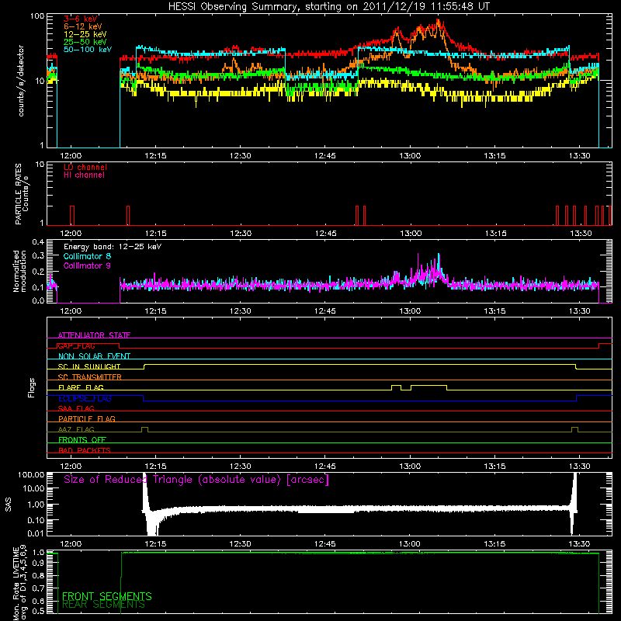Click the Normalized modulation axis label
Viewport: 621px width, 621px height.
click(19, 271)
